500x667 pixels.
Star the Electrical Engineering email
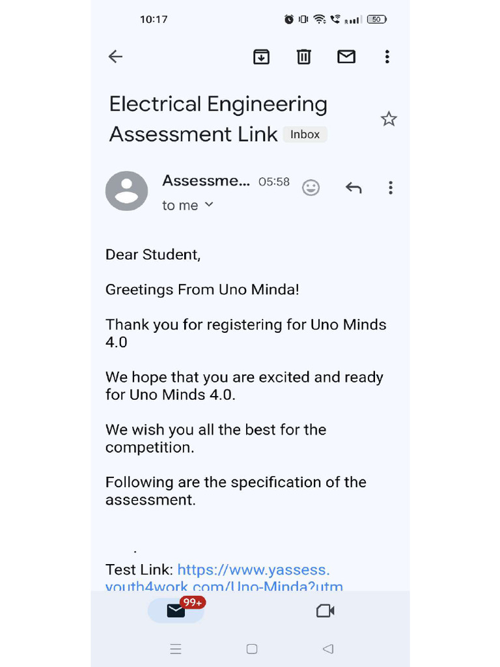coord(389,119)
